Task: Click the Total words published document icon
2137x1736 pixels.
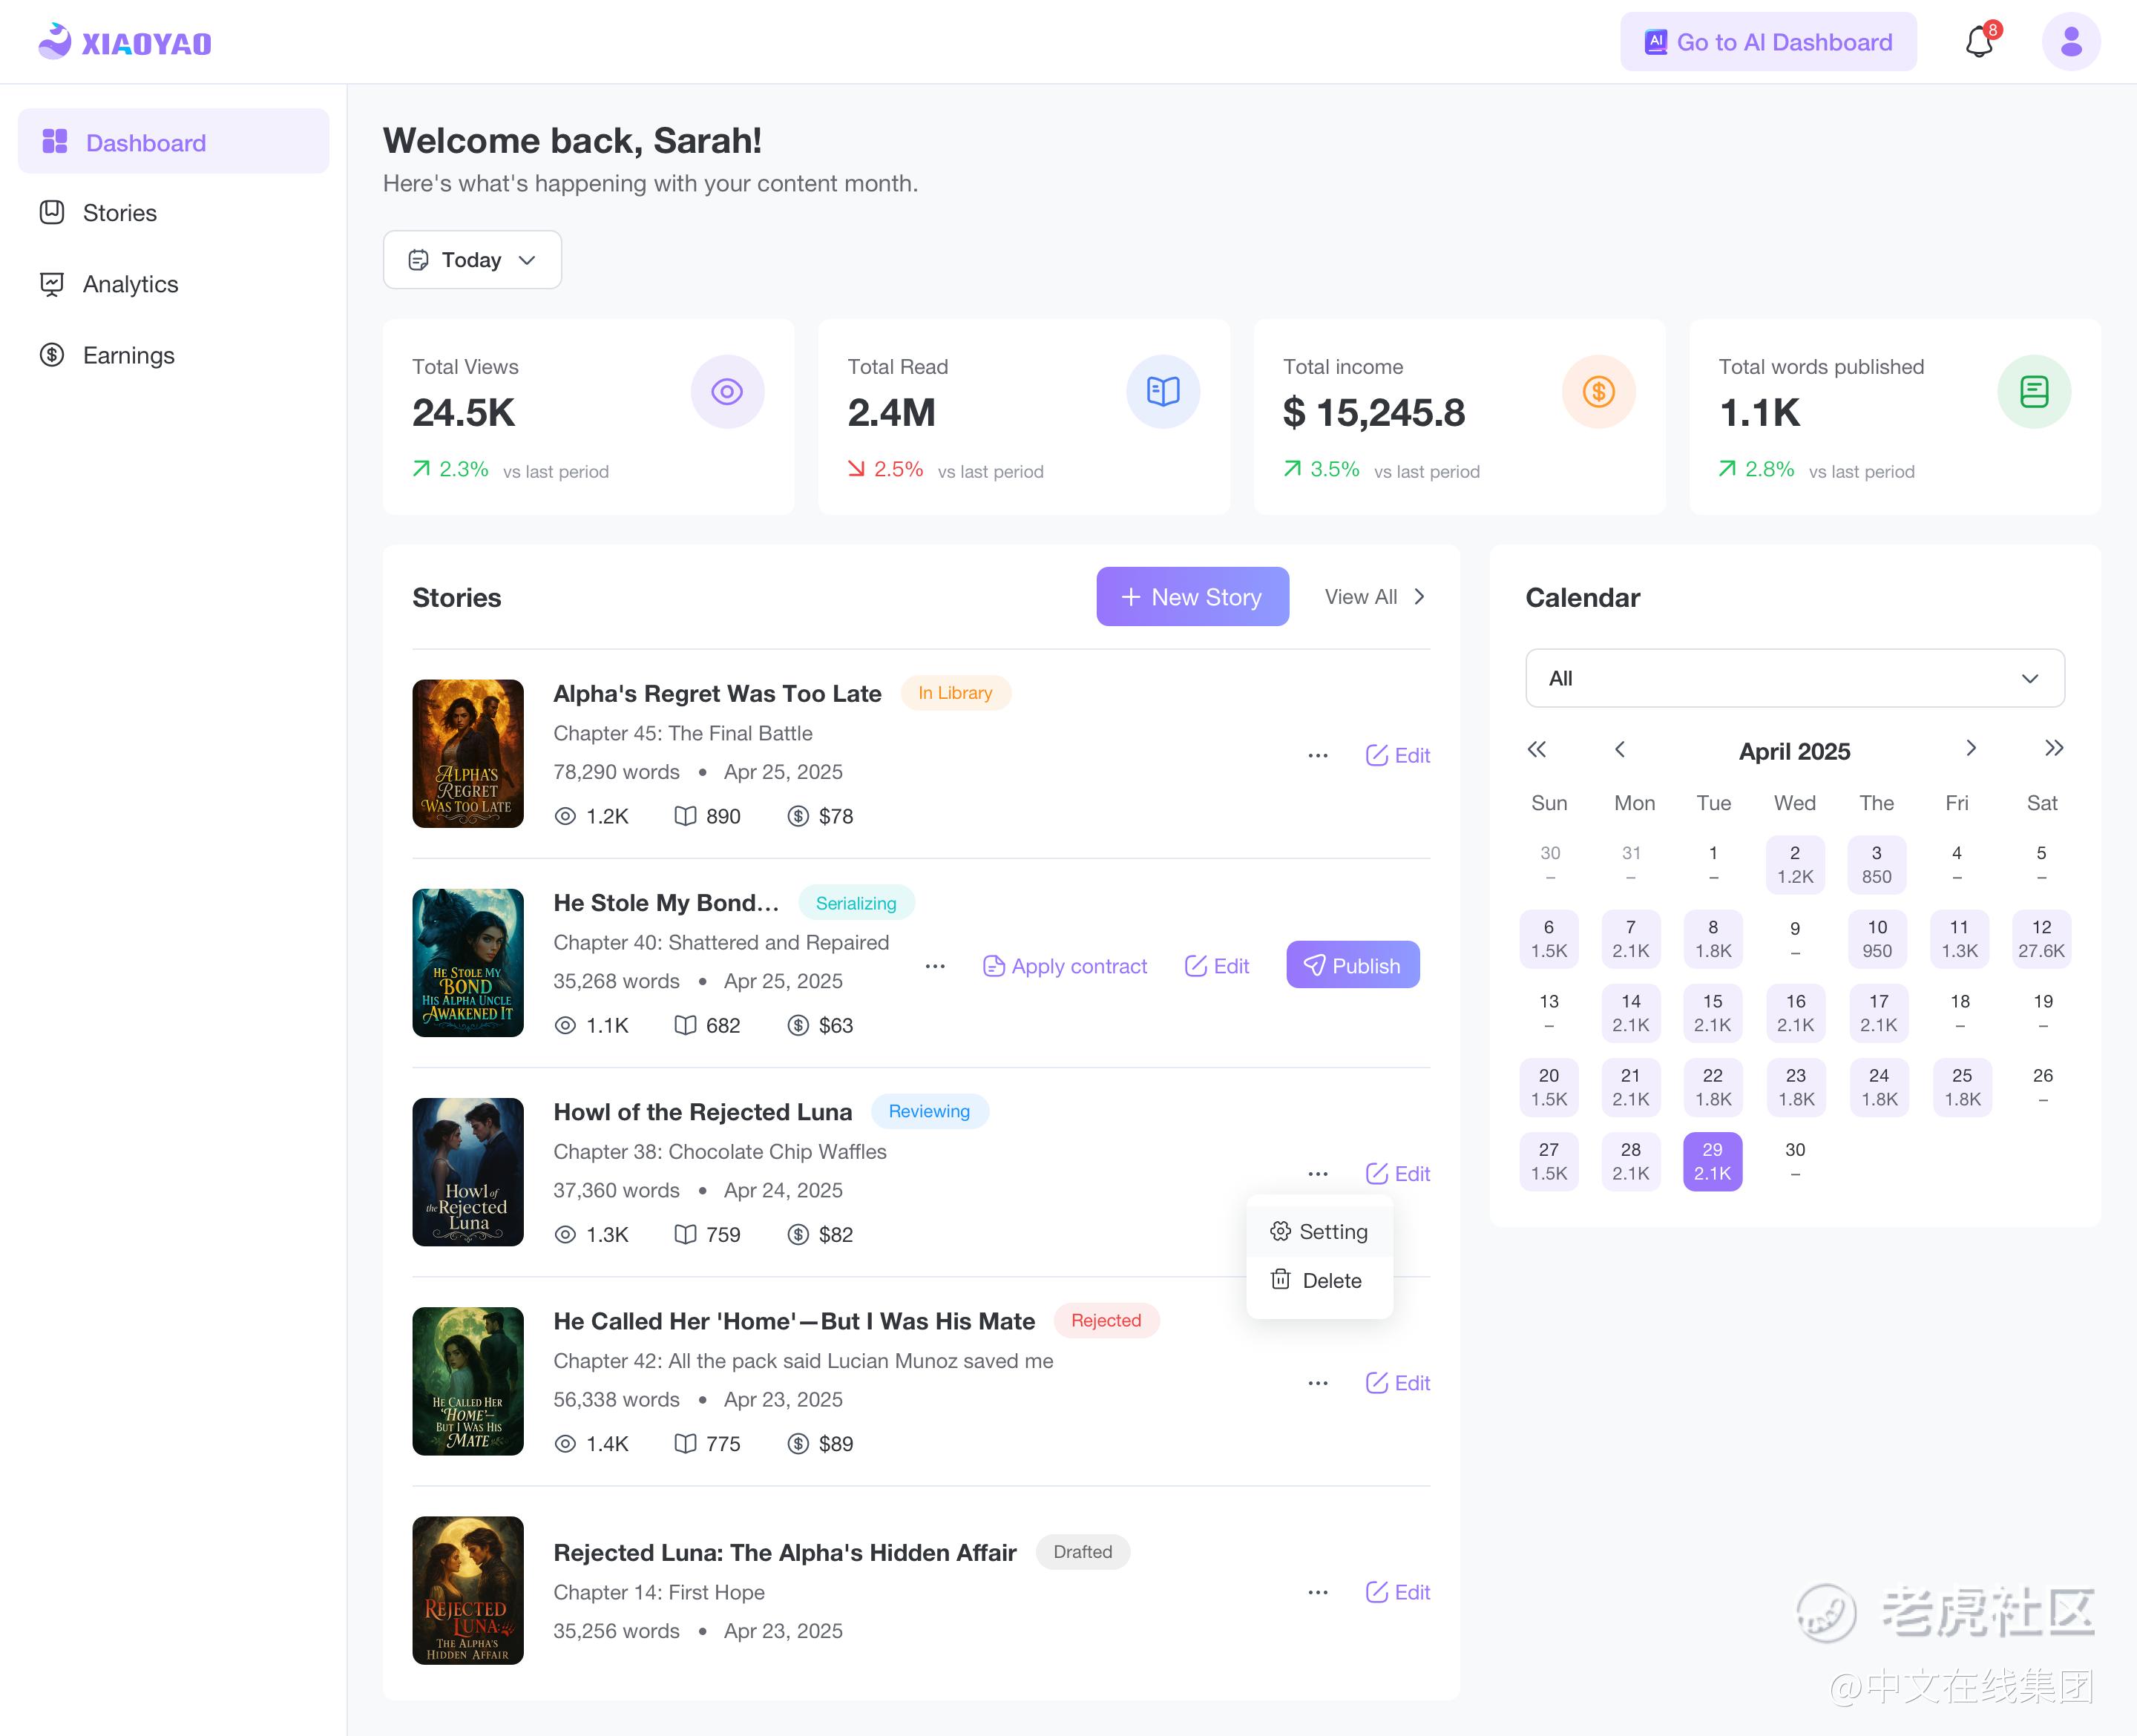Action: (x=2033, y=392)
